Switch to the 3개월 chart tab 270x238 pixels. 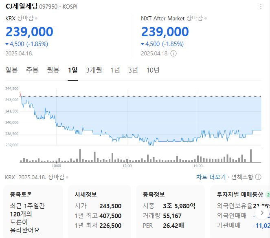94,70
